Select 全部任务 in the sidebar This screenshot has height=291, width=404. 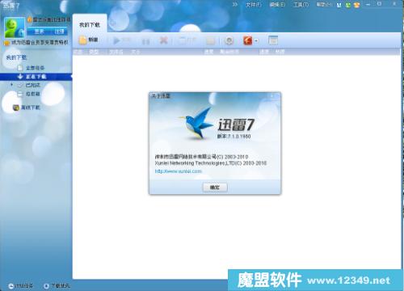pos(35,68)
